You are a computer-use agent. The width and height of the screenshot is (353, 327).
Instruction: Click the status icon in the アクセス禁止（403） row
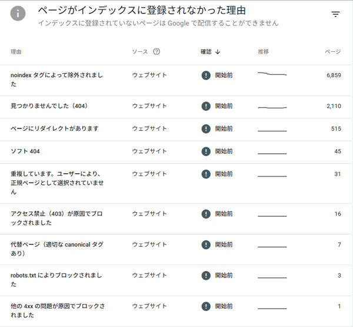point(206,214)
